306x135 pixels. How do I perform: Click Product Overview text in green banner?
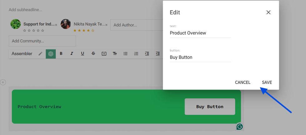39,107
